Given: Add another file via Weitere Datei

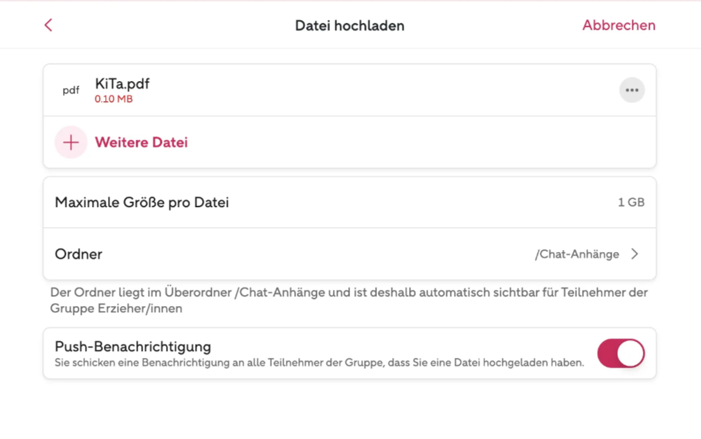Looking at the screenshot, I should pyautogui.click(x=141, y=143).
